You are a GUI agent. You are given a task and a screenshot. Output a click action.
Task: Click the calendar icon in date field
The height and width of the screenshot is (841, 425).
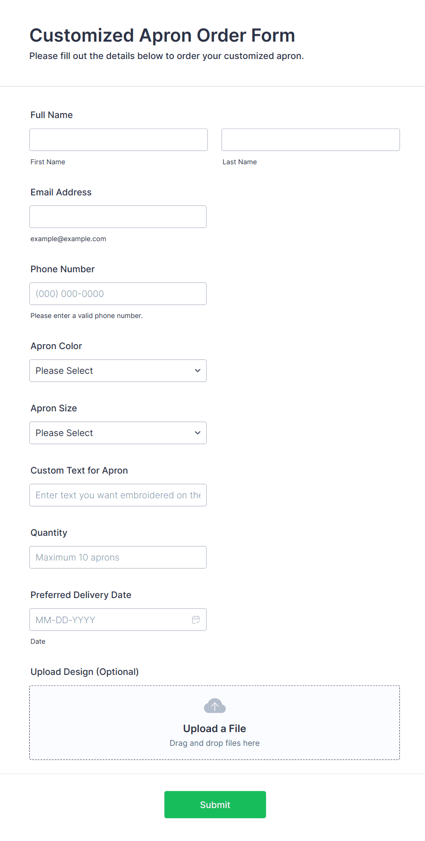tap(196, 620)
